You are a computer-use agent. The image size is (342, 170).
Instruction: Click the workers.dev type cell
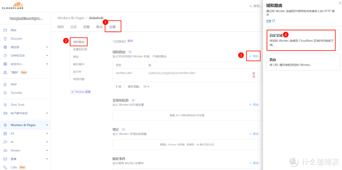click(124, 73)
